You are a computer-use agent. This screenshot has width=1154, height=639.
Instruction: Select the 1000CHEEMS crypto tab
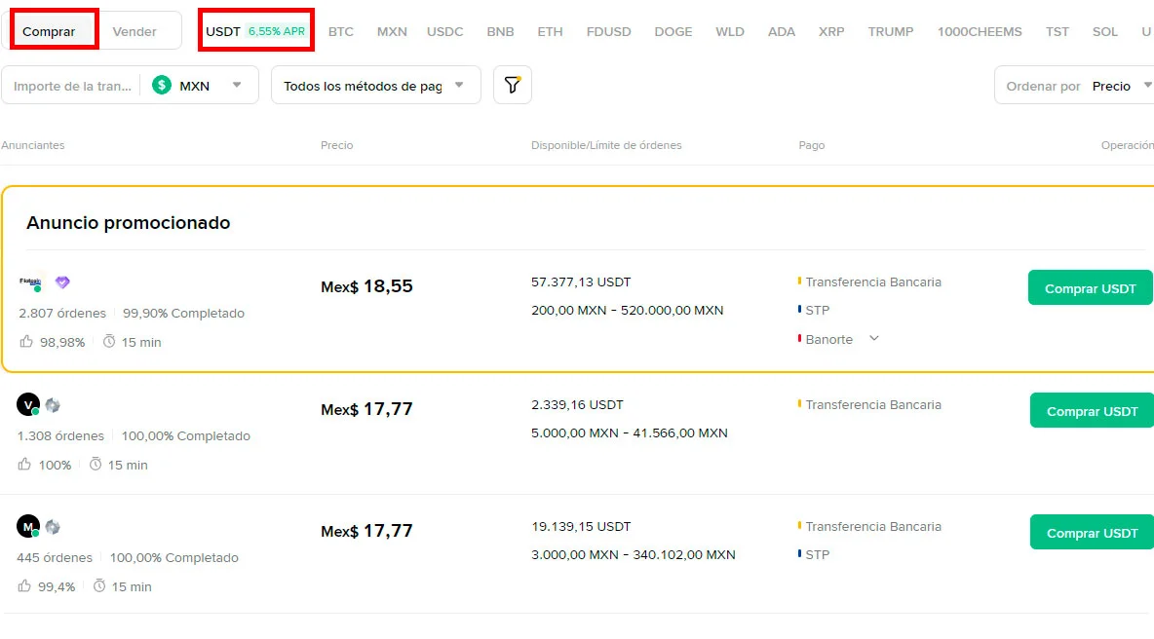980,31
